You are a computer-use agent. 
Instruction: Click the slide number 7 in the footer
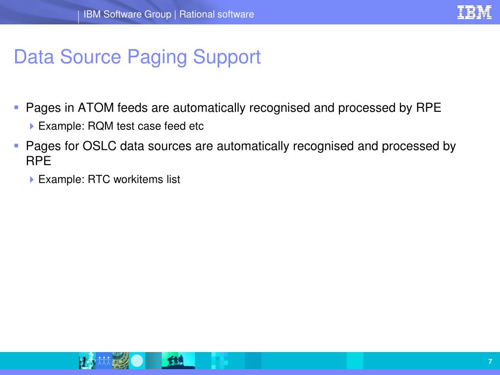click(490, 361)
